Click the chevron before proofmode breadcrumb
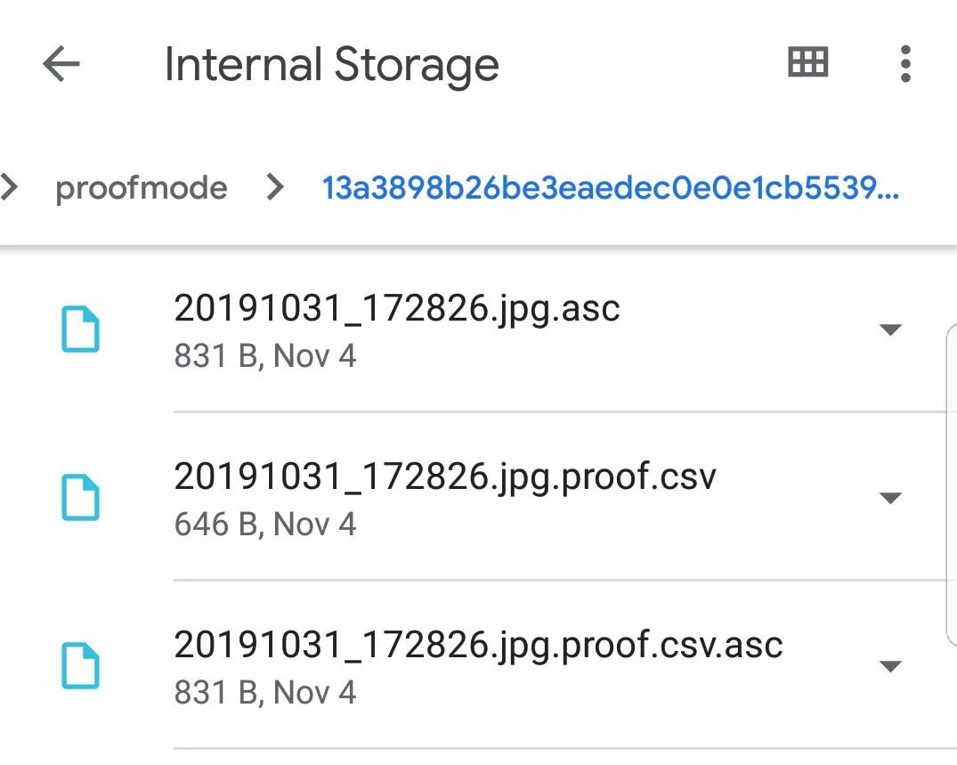The height and width of the screenshot is (765, 957). point(9,187)
